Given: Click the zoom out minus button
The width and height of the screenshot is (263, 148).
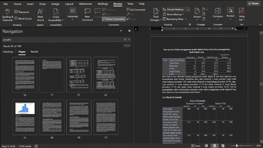Looking at the screenshot, I should pyautogui.click(x=229, y=146).
